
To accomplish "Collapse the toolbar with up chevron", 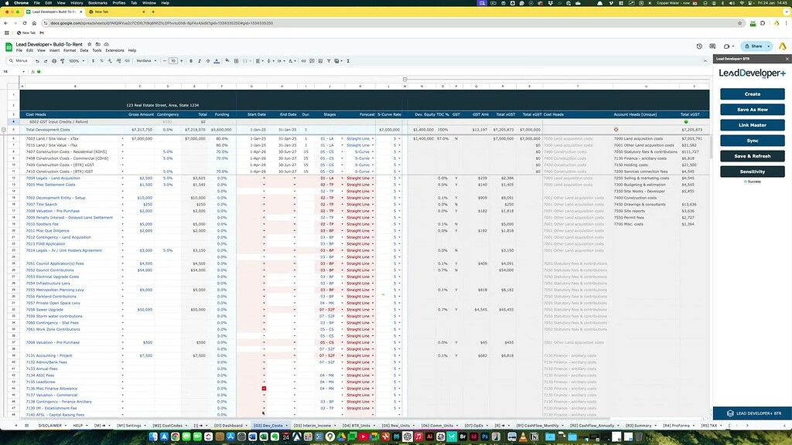I will pos(705,61).
